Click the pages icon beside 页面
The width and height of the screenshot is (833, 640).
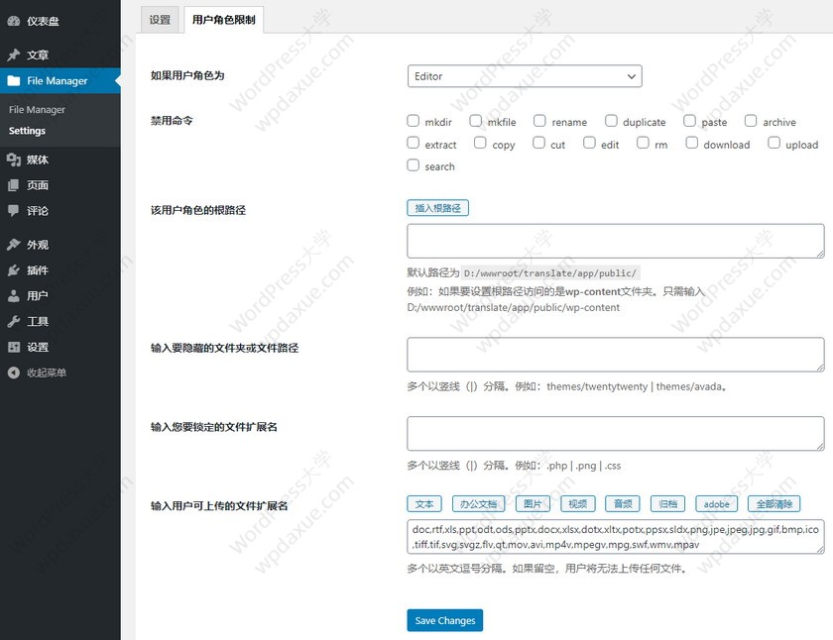coord(14,185)
